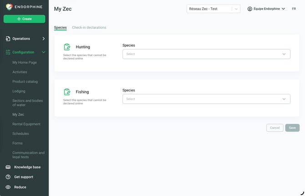Switch to the Species tab
Image resolution: width=305 pixels, height=196 pixels.
pos(60,28)
